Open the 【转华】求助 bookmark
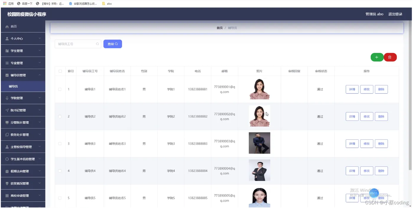This screenshot has height=208, width=413. pos(50,4)
